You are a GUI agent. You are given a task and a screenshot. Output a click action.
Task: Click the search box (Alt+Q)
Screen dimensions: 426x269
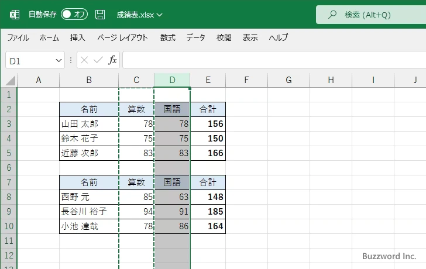[x=371, y=15]
